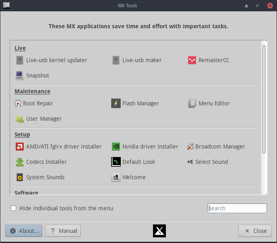Click the "Boot Repair" label
This screenshot has height=243, width=277.
(38, 103)
